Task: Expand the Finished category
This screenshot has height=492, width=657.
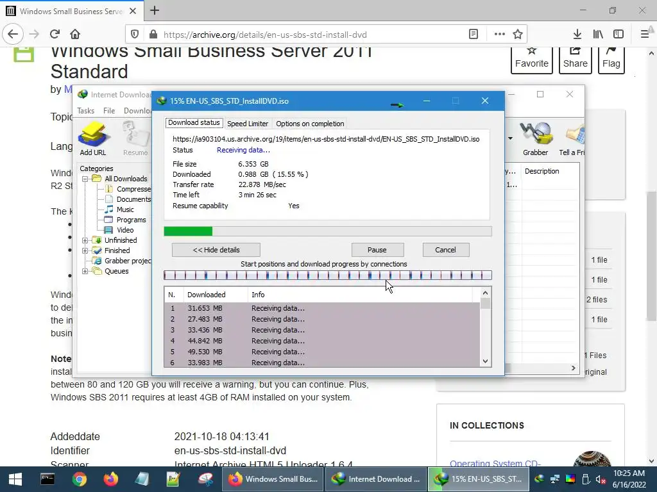Action: click(x=85, y=250)
